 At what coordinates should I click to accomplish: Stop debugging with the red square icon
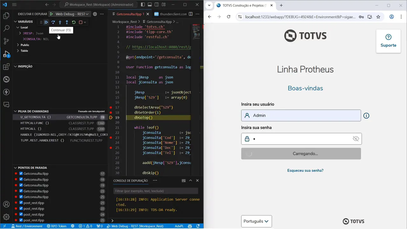point(81,22)
